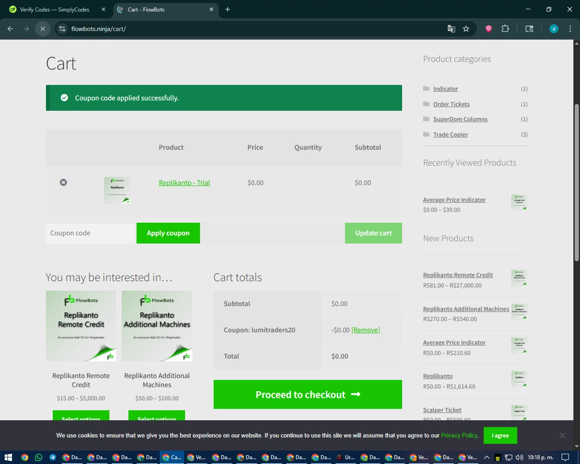
Task: Open the Windows Start menu
Action: click(x=9, y=457)
